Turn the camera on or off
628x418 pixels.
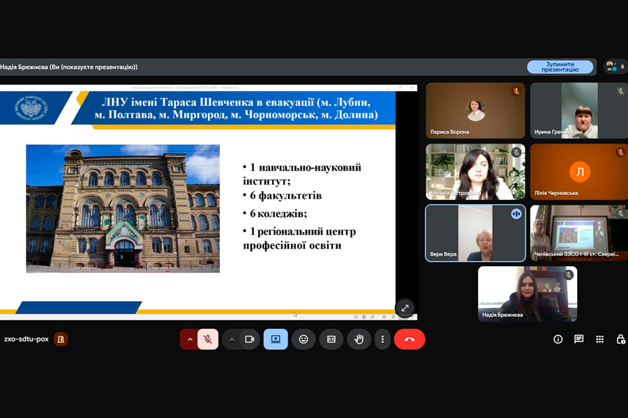coord(249,339)
